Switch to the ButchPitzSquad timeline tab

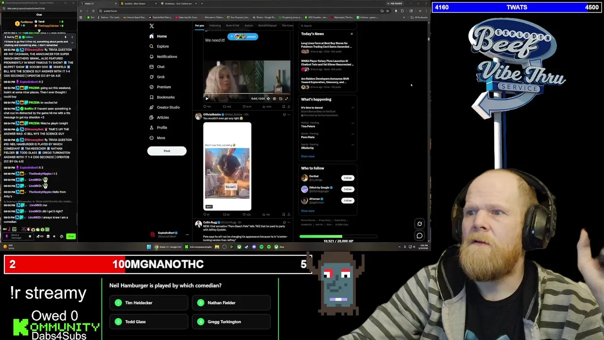(x=268, y=25)
